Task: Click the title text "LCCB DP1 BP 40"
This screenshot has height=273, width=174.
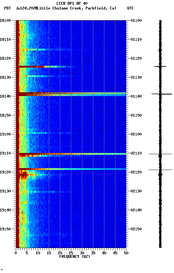Action: (x=72, y=3)
